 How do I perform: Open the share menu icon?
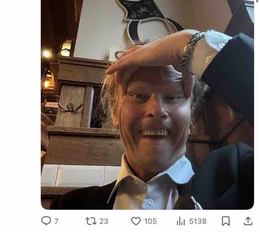click(x=248, y=221)
